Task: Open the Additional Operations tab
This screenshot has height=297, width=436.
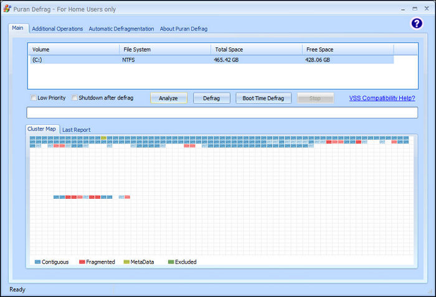Action: pyautogui.click(x=57, y=29)
